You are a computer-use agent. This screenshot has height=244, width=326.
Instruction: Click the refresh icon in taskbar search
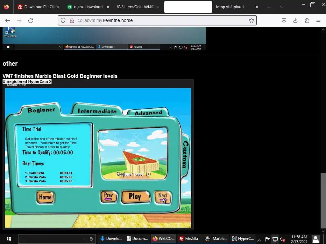coord(91,239)
